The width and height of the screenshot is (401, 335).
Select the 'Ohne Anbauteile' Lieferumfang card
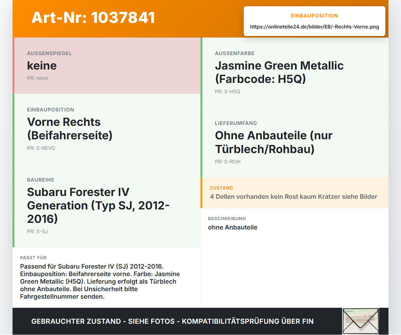click(x=294, y=142)
